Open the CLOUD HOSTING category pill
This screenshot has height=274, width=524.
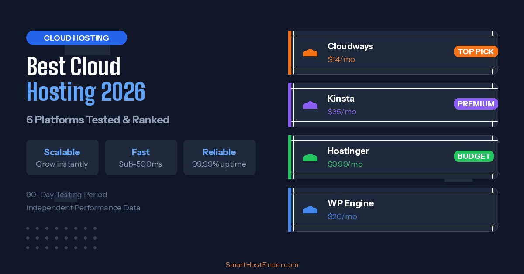point(76,38)
